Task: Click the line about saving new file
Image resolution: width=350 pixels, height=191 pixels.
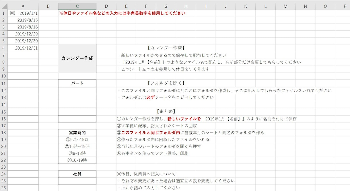Action: point(172,55)
